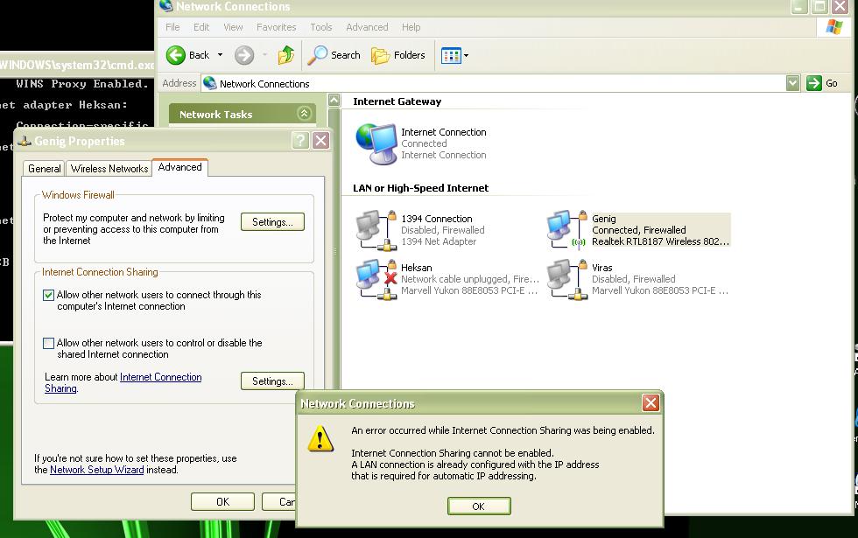Image resolution: width=858 pixels, height=538 pixels.
Task: Click the 'LAN or High-Speed Internet' group header
Action: (421, 188)
